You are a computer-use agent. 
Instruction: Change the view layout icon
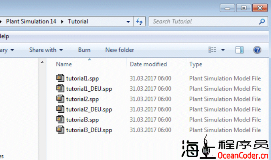212,50
